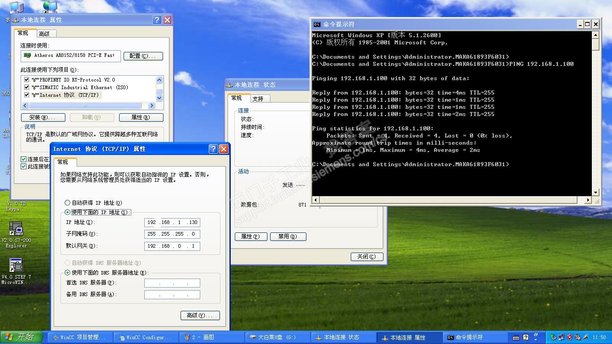
Task: Click 属性(P) button in 本地连接 状态
Action: 251,236
